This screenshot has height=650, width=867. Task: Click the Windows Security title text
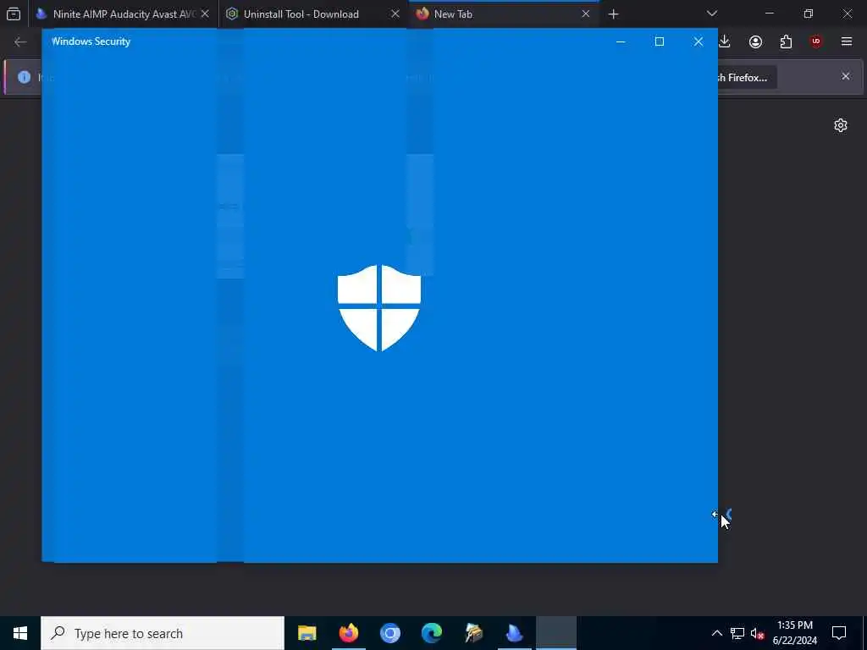coord(91,41)
